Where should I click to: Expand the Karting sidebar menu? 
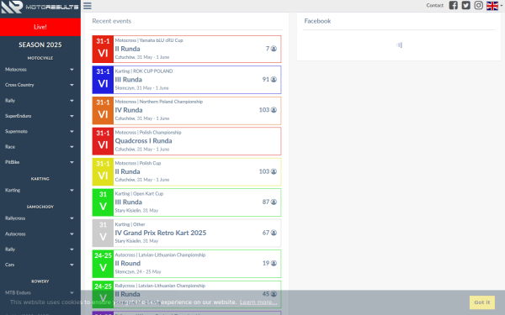pyautogui.click(x=40, y=191)
